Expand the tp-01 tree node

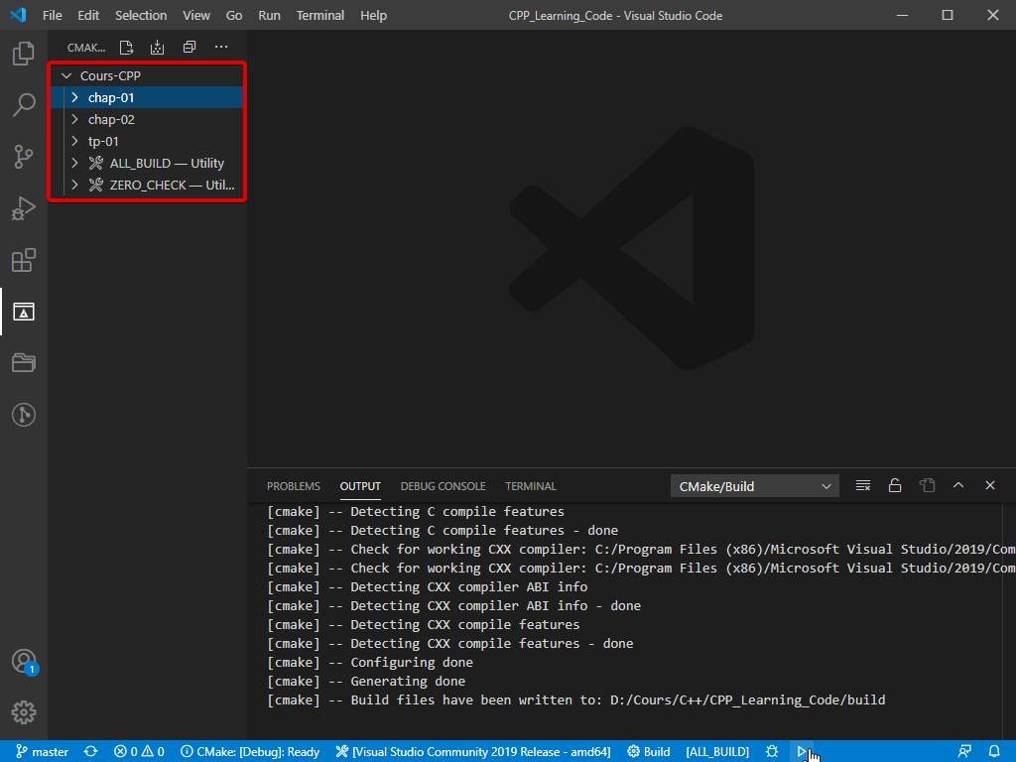(x=75, y=141)
